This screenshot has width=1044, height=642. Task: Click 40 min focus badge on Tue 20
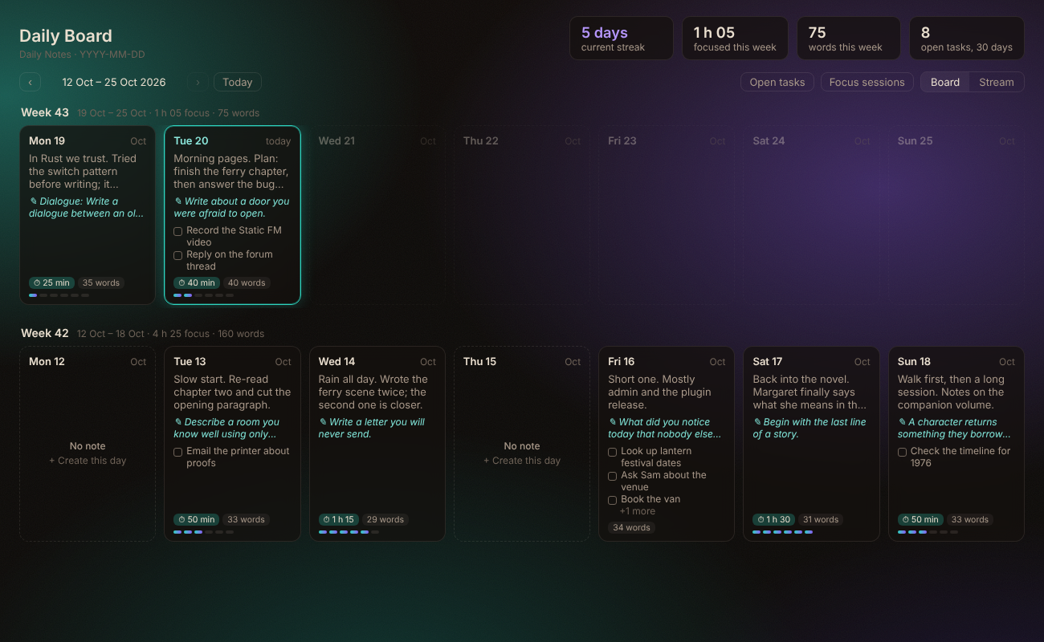pos(197,282)
